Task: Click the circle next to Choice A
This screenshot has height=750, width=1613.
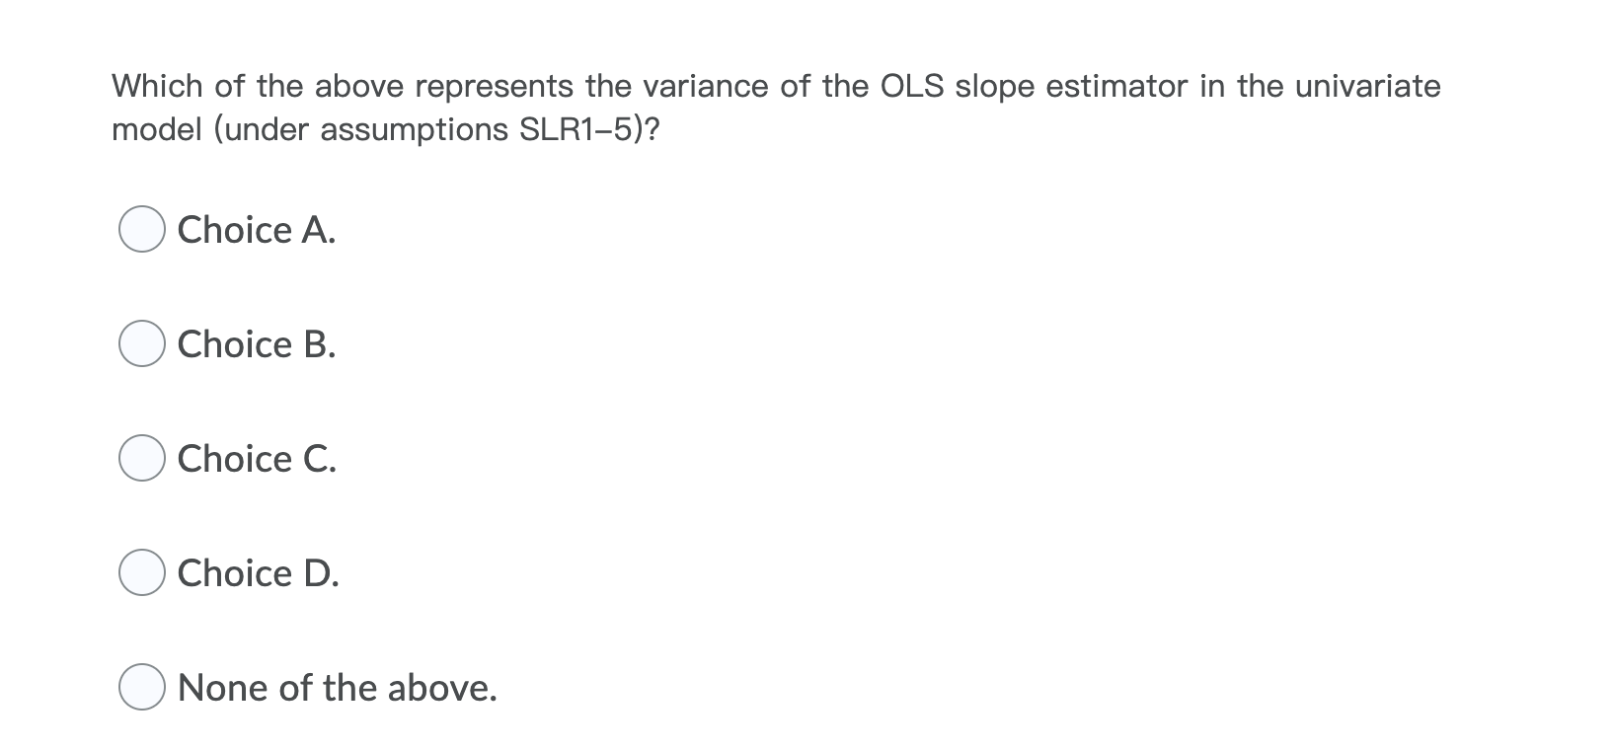Action: [x=142, y=230]
